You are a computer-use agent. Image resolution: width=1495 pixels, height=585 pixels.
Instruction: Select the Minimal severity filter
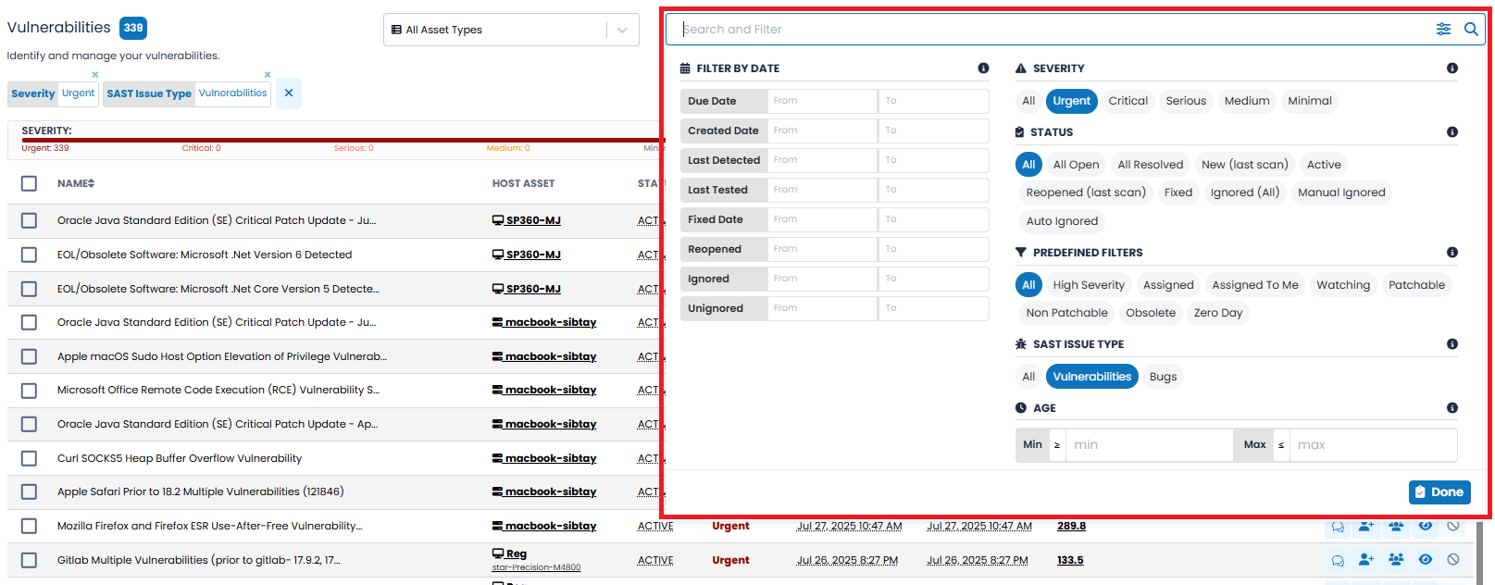point(1310,101)
